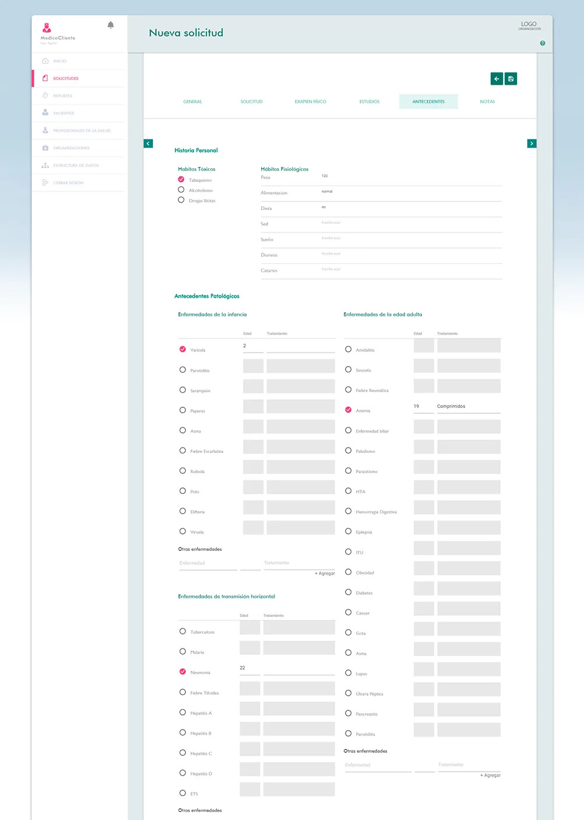Select the Cáncer radio button
Screen dimensions: 584x820
349,612
